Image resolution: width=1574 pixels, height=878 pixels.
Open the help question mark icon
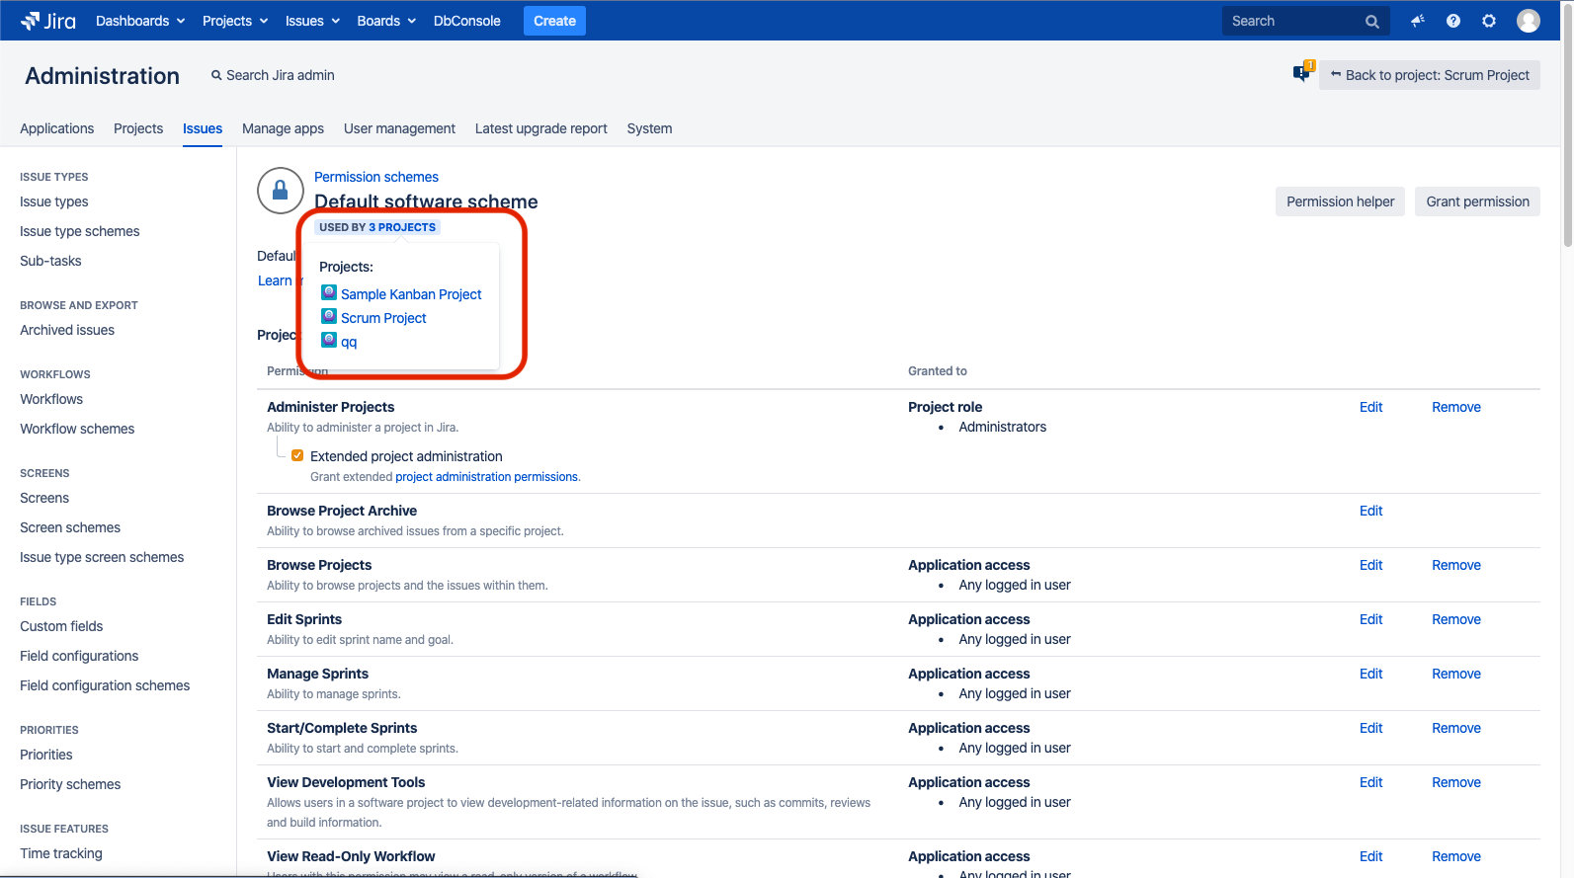click(x=1452, y=21)
